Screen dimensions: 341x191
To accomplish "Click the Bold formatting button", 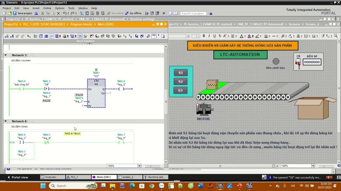I will coord(204,36).
